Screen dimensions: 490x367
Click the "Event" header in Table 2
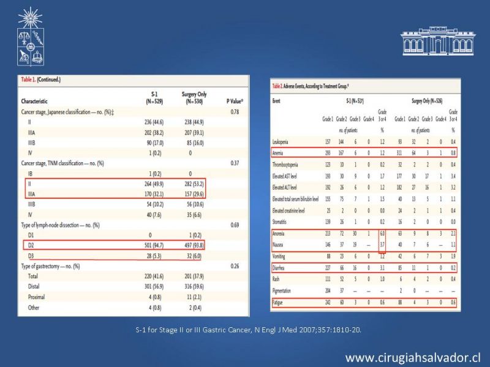pyautogui.click(x=276, y=101)
